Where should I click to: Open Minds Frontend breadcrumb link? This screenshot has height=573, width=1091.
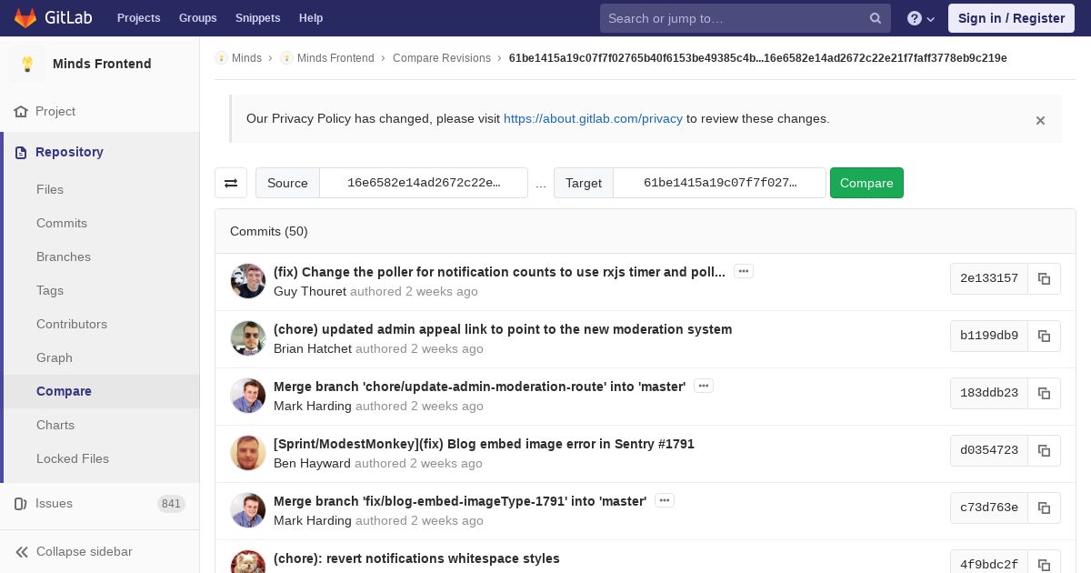coord(335,58)
